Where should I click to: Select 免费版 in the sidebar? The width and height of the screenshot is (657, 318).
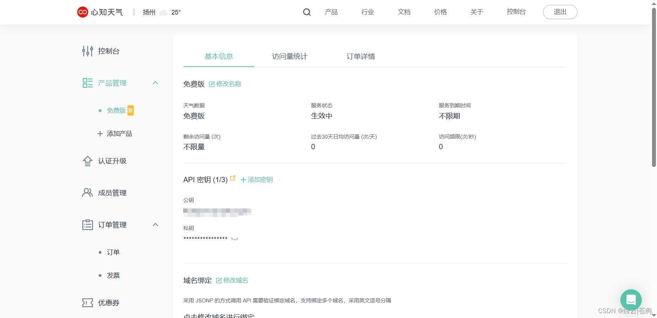pos(116,111)
